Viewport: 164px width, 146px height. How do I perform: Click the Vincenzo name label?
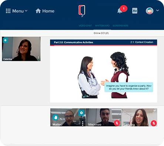click(x=94, y=125)
